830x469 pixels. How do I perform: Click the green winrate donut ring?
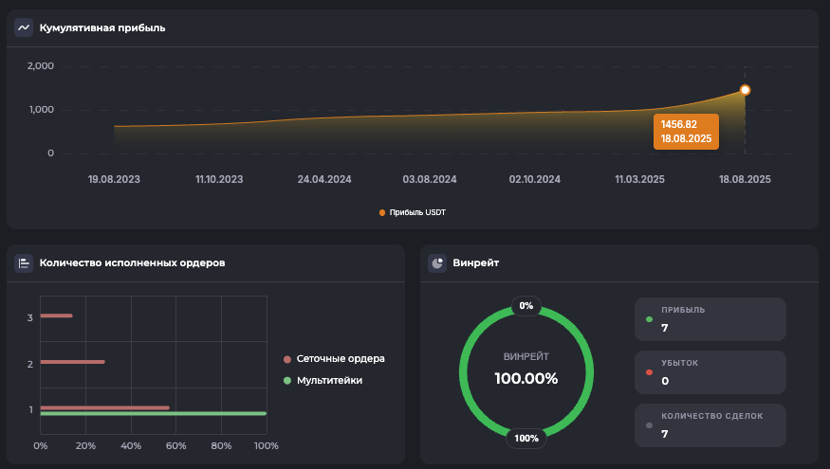pyautogui.click(x=465, y=370)
